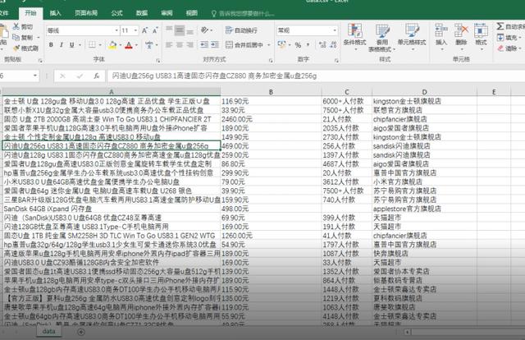
Task: Toggle underline formatting
Action: 71,45
